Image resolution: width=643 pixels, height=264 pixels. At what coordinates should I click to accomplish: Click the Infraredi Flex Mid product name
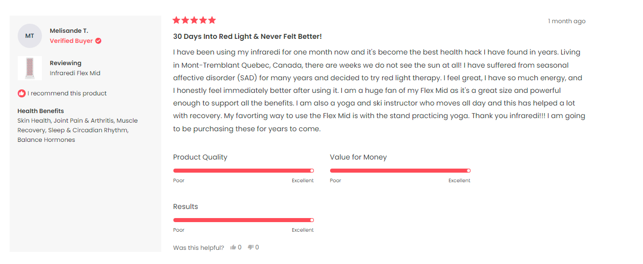75,73
